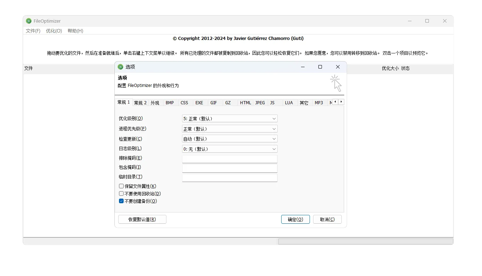482x276 pixels.
Task: Click the progress bar at bottom of main window
Action: click(365, 241)
